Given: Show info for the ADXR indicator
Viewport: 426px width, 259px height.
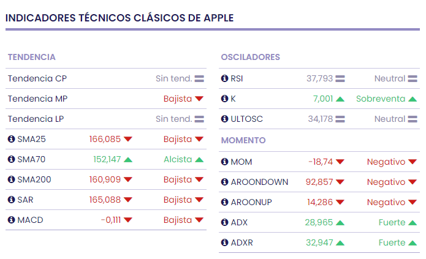Looking at the screenshot, I should click(224, 242).
